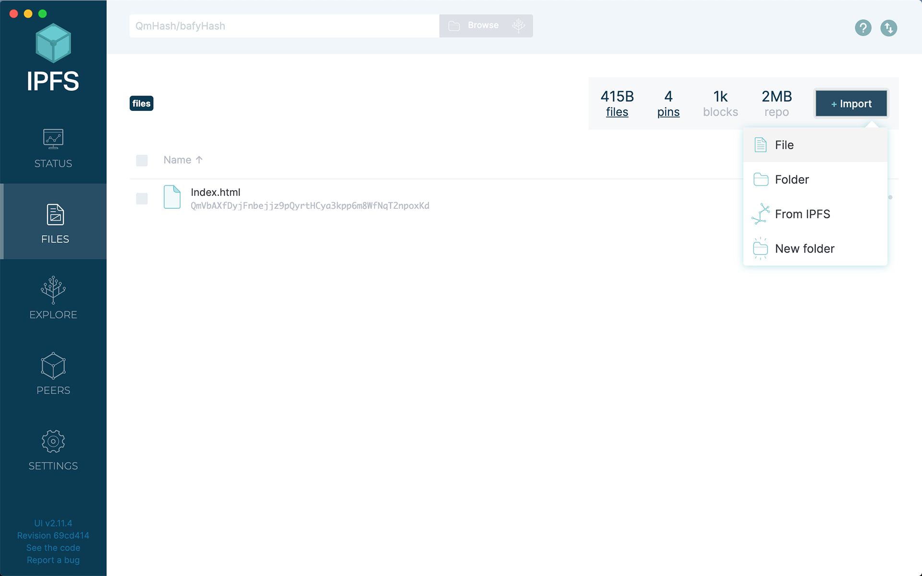Click the 2MB repo stat
The image size is (922, 576).
776,103
